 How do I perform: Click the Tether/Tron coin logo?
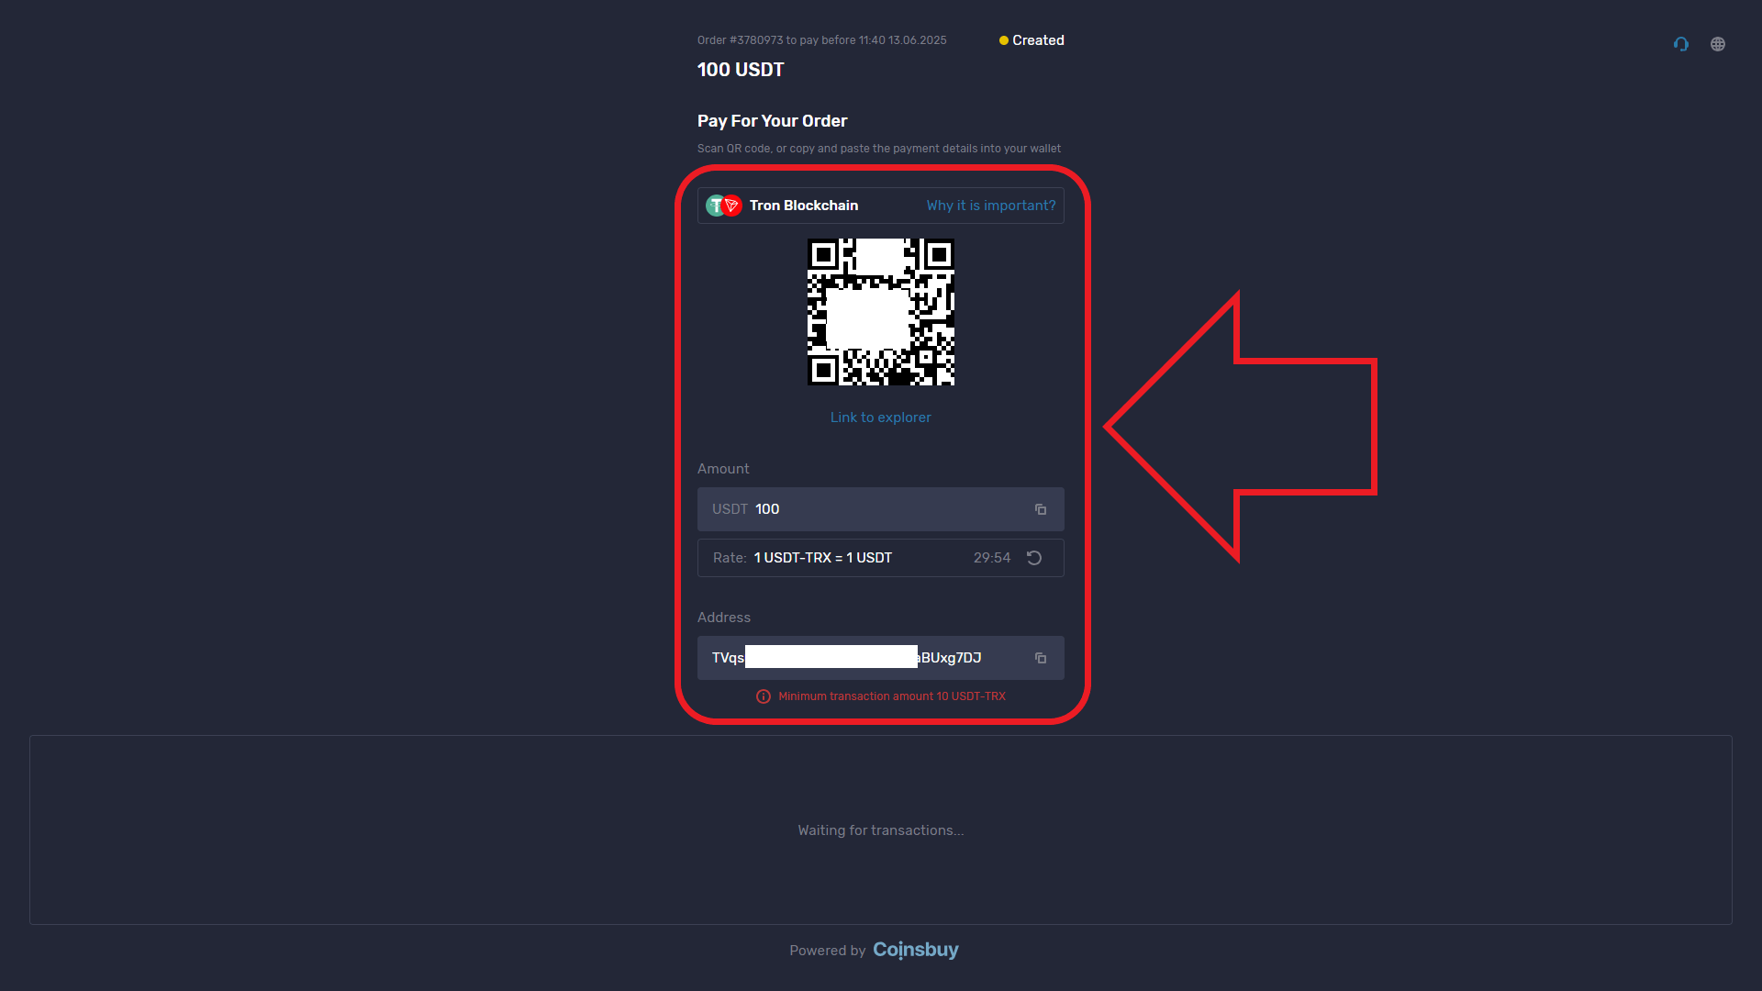(x=724, y=206)
